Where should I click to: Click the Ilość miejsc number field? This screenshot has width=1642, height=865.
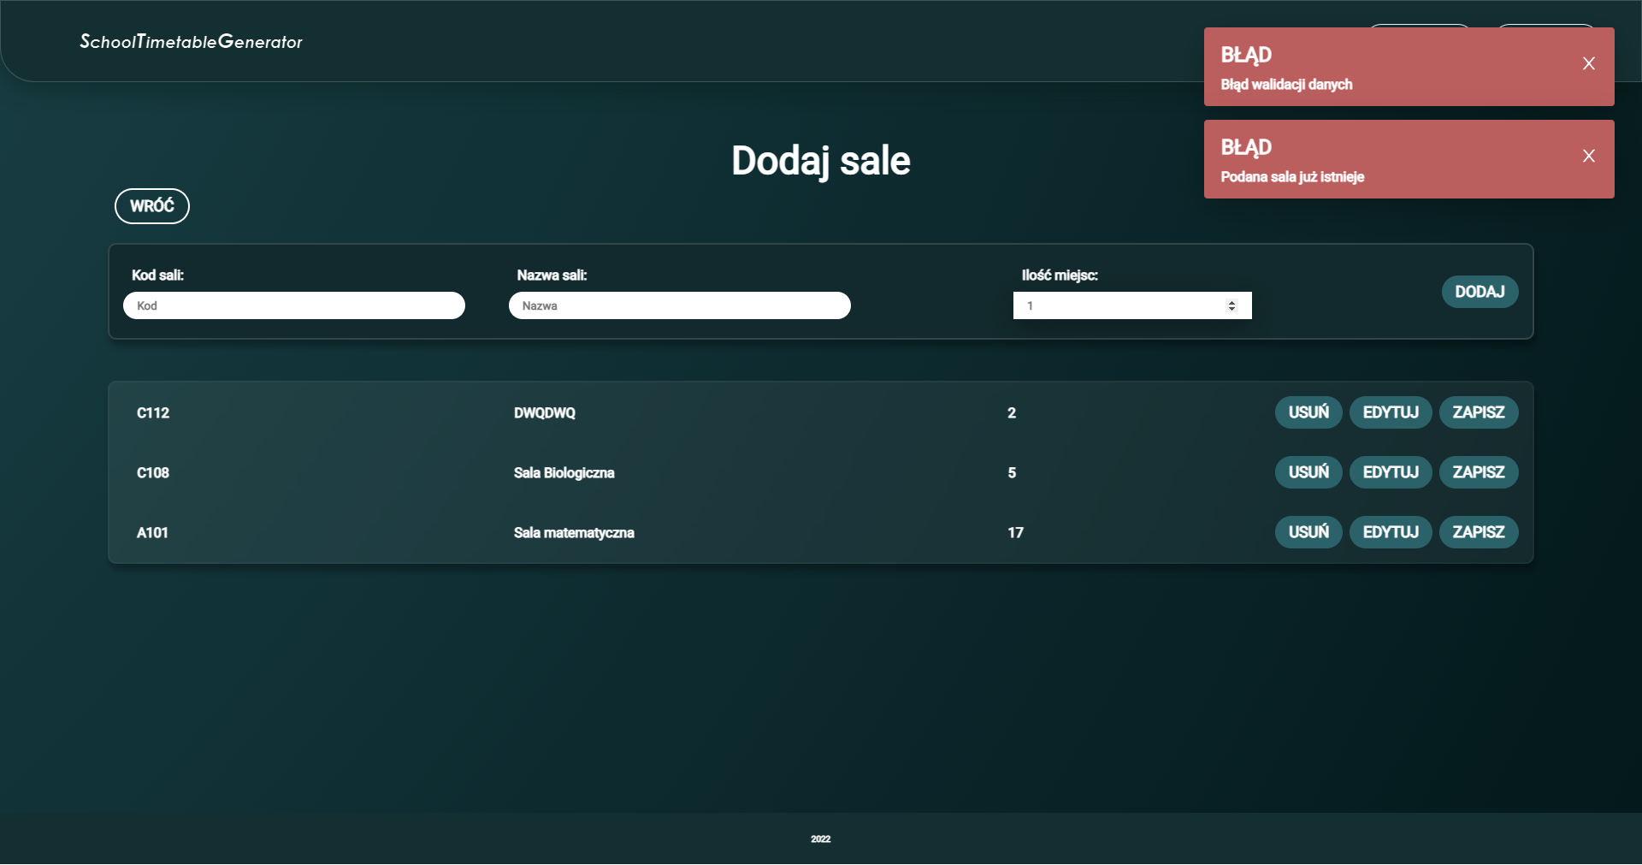(x=1112, y=305)
